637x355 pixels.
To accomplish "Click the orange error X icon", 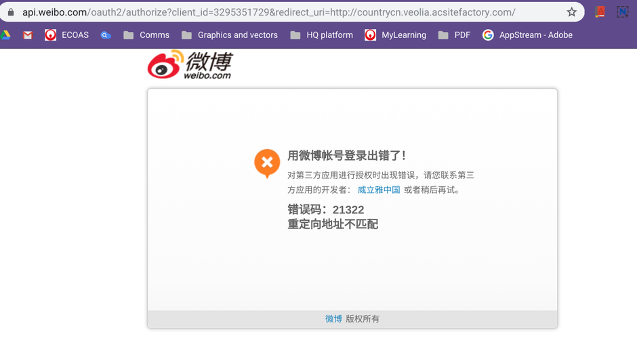I will coord(267,163).
